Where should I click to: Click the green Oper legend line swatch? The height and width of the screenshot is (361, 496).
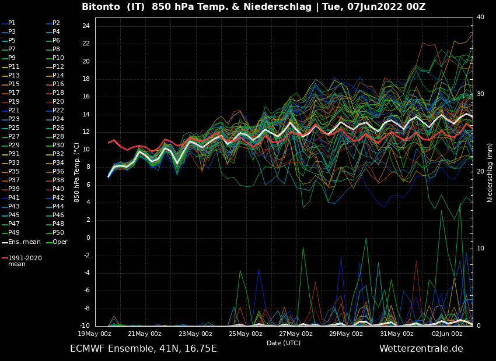click(49, 243)
